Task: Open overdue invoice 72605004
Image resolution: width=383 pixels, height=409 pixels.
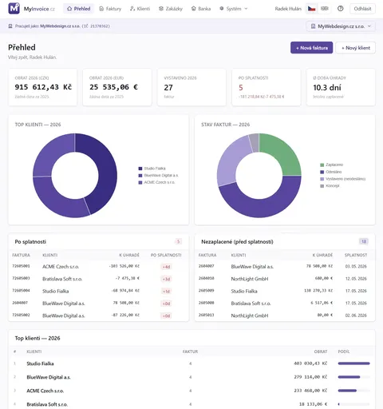Action: (21, 291)
